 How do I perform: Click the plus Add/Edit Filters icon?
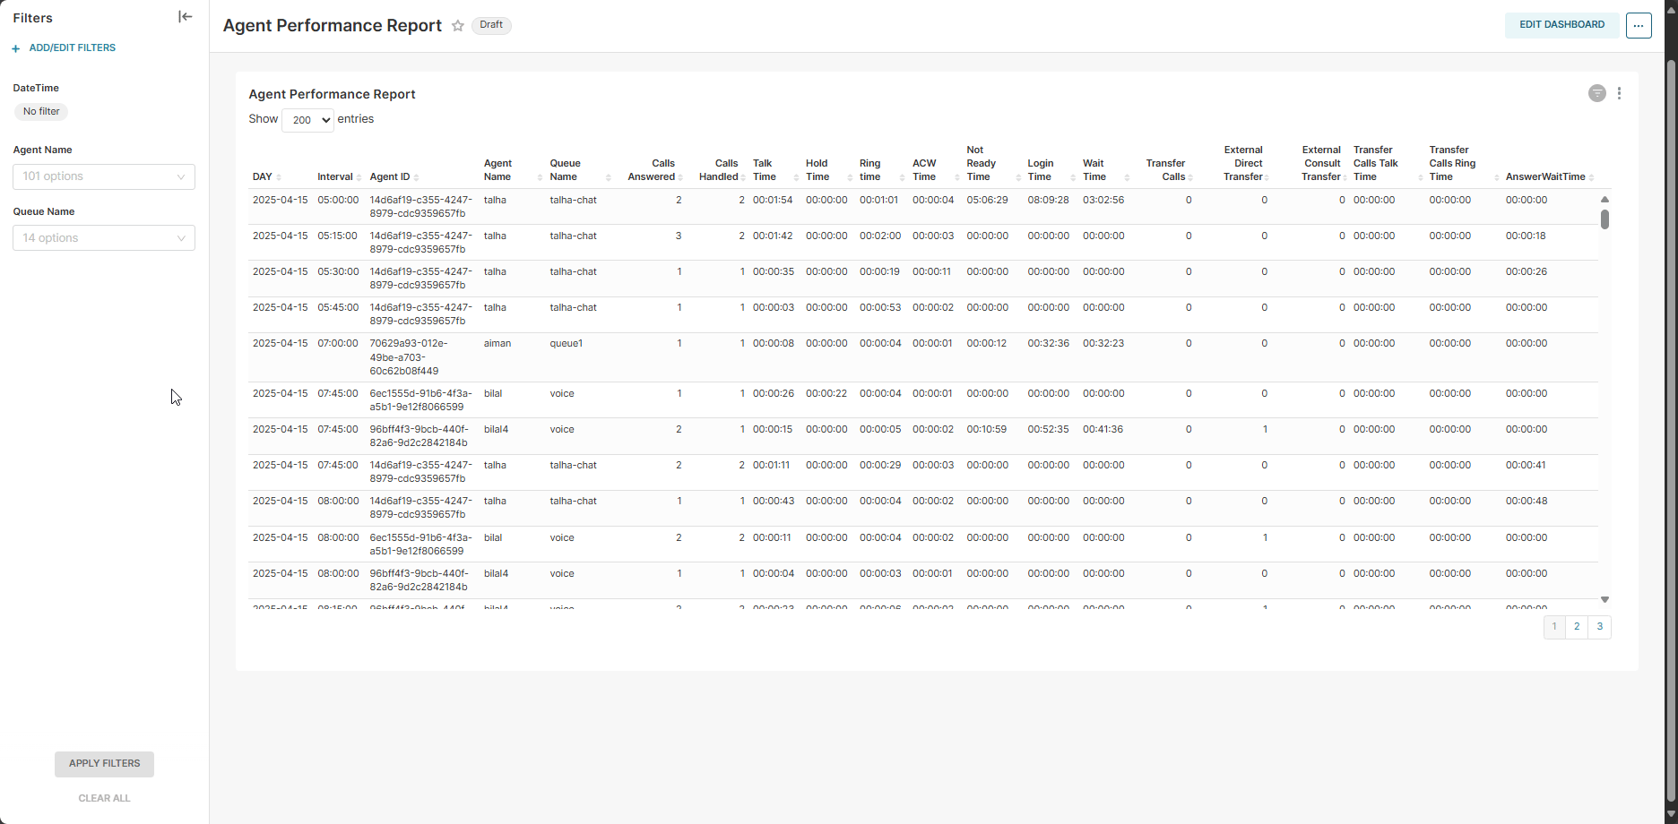16,48
